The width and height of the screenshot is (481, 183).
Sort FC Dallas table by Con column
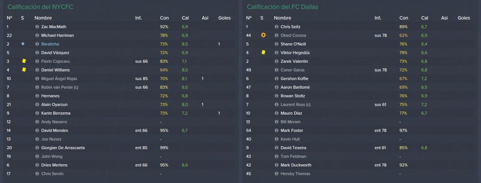click(x=403, y=18)
